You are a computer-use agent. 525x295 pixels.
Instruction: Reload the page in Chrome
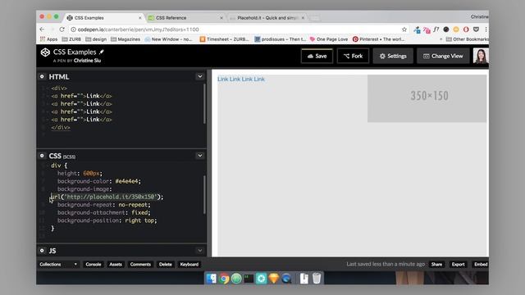62,29
